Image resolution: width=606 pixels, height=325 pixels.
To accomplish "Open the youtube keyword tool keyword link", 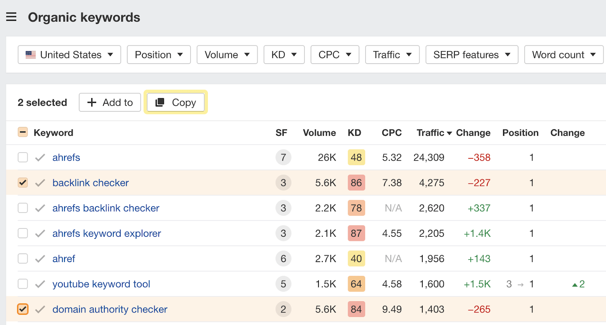I will pos(101,284).
